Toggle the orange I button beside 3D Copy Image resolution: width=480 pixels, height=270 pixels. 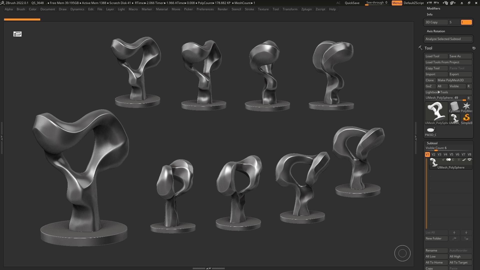(x=466, y=22)
